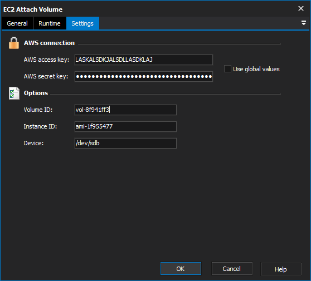The height and width of the screenshot is (281, 311).
Task: Click the AWS connection heading
Action: tap(49, 43)
